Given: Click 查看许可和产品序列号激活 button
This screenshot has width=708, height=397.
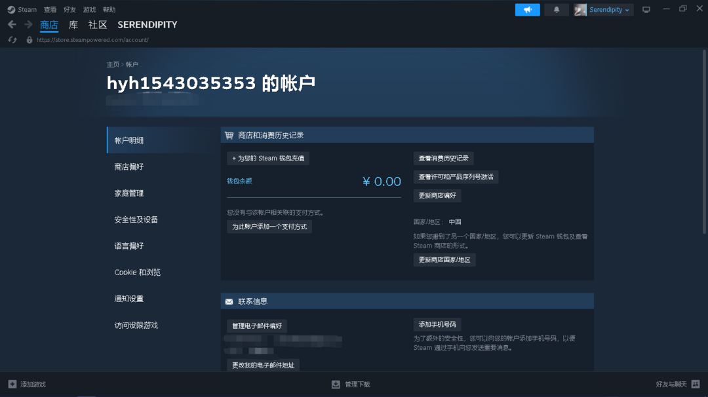Looking at the screenshot, I should point(456,177).
